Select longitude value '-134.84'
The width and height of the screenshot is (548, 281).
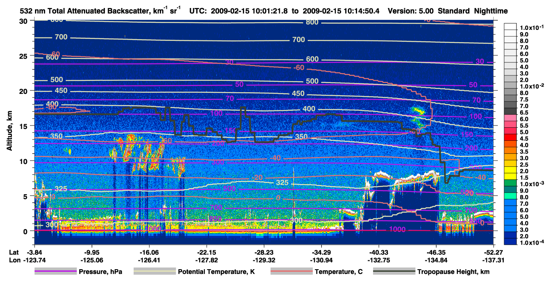(436, 260)
